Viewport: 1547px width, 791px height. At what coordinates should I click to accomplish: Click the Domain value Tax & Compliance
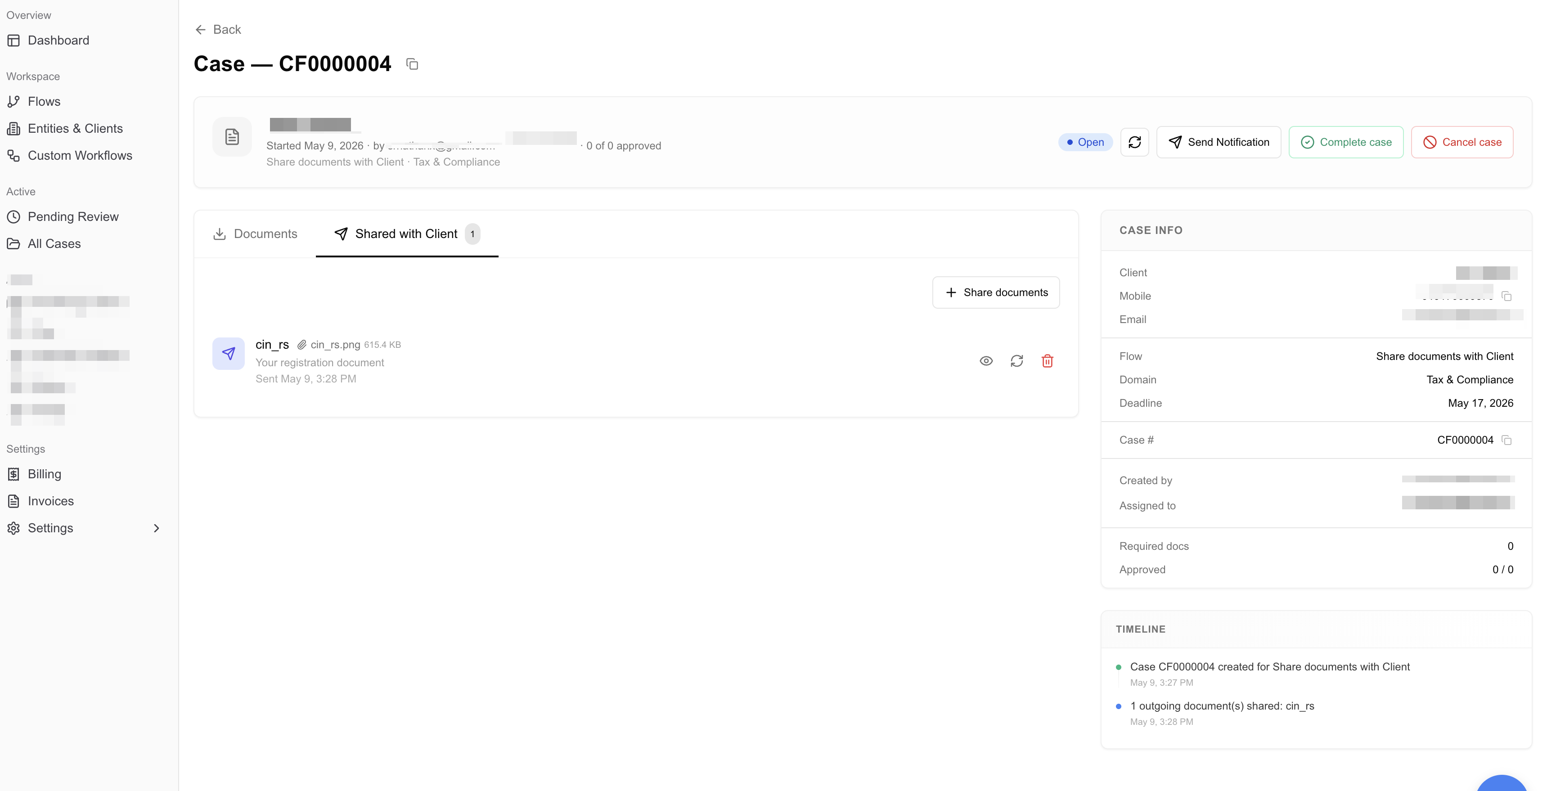pos(1470,380)
